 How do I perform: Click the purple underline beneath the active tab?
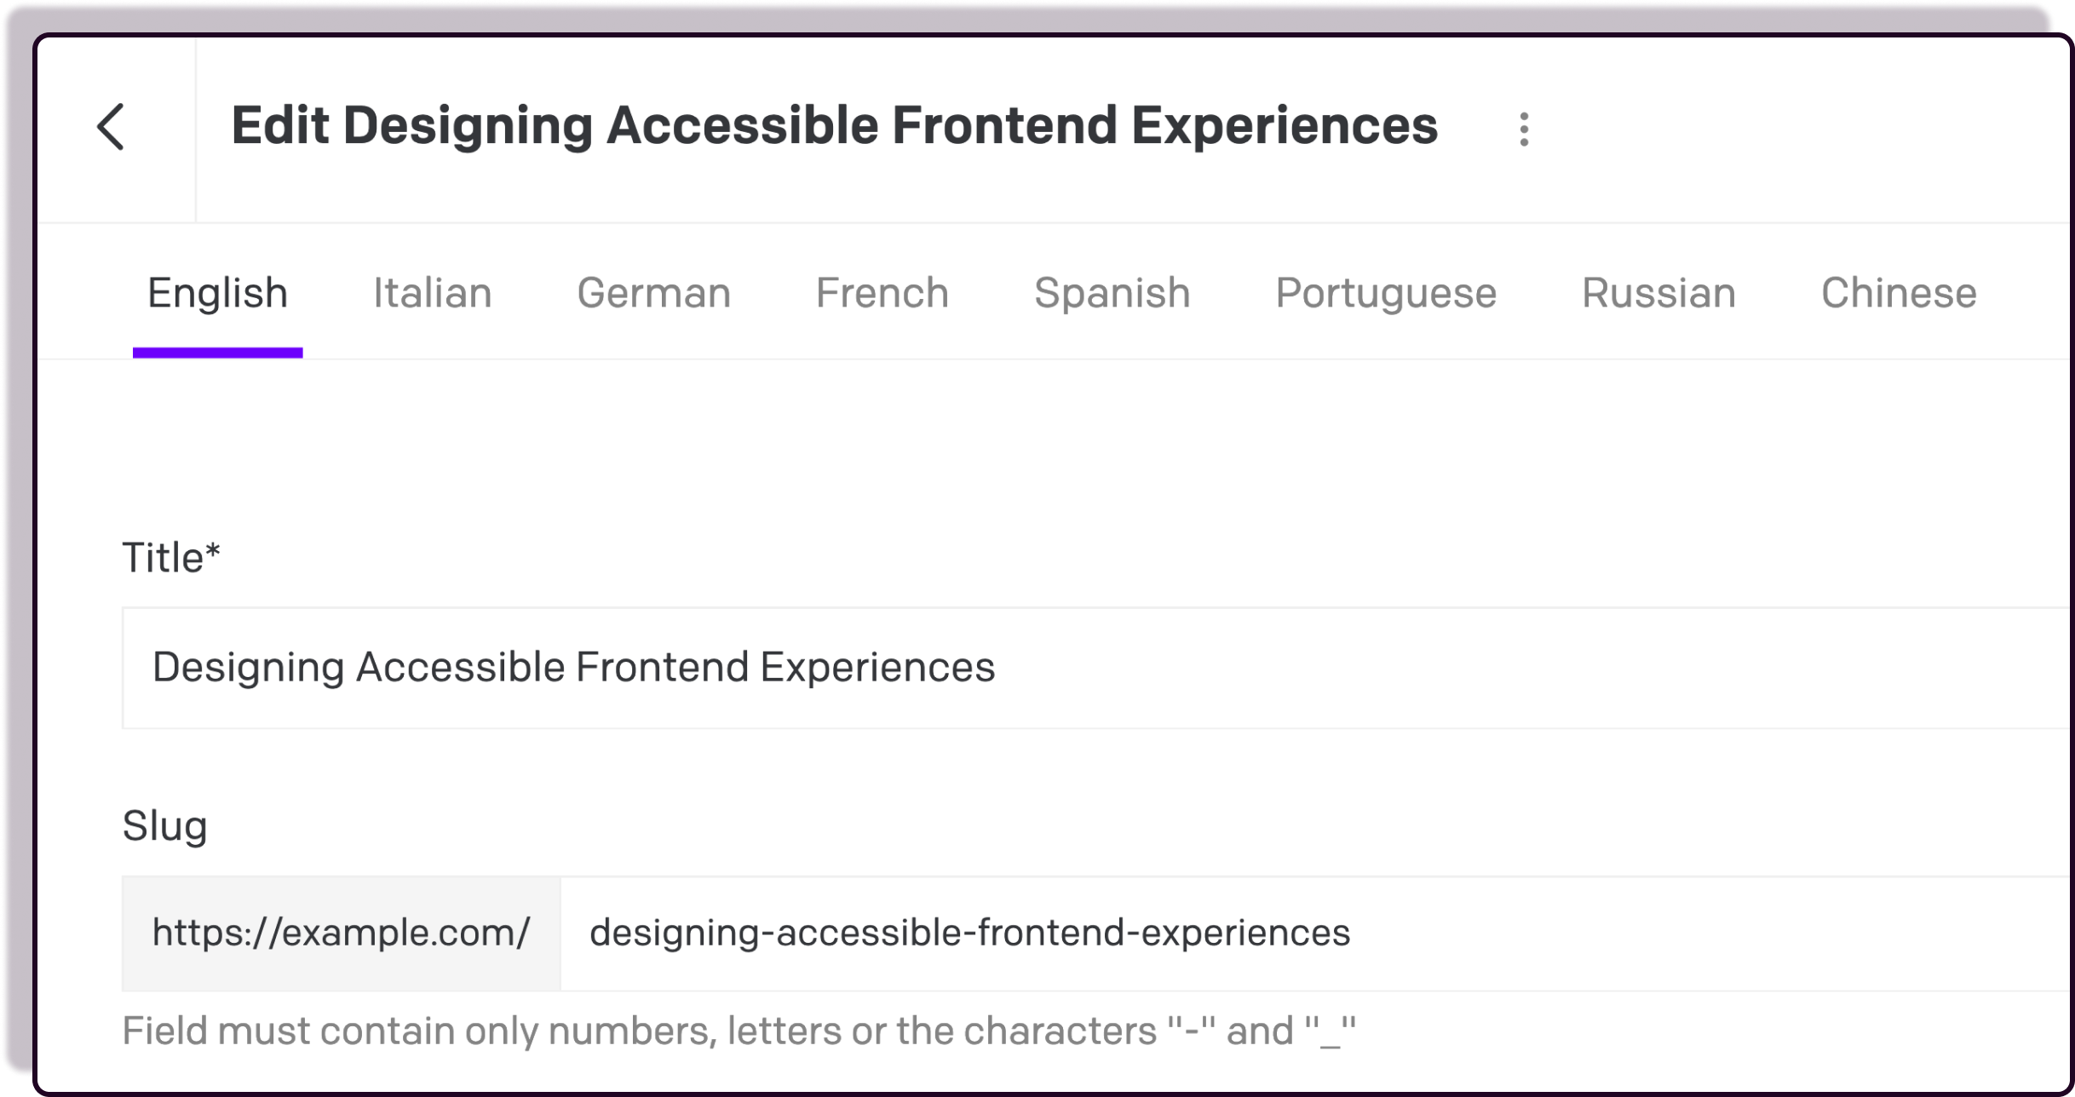point(217,353)
